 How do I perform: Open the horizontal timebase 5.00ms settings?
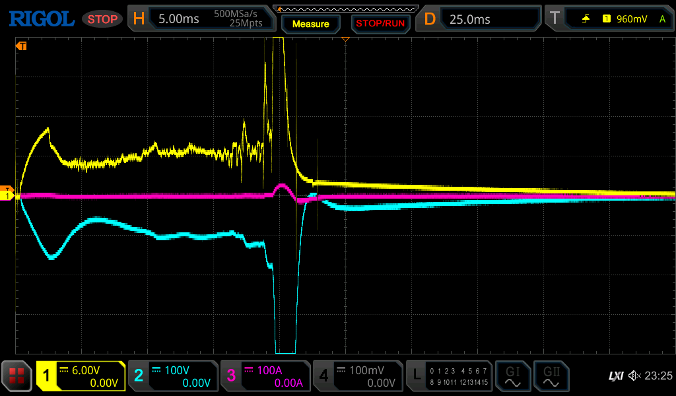click(x=201, y=18)
